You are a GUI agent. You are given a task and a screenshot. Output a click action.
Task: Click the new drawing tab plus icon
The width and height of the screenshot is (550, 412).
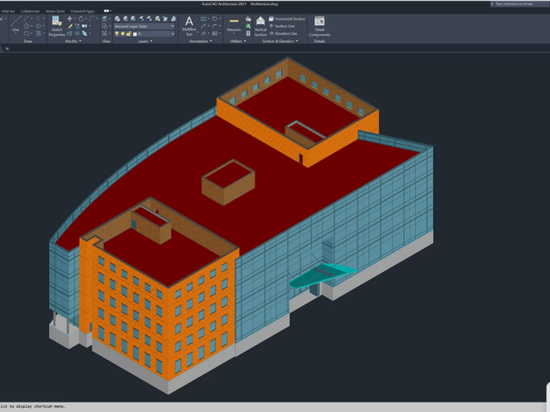pyautogui.click(x=8, y=49)
